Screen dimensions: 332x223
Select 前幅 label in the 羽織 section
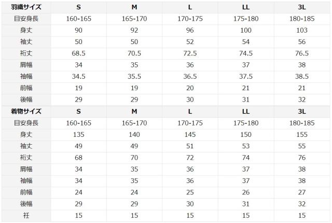pos(26,88)
